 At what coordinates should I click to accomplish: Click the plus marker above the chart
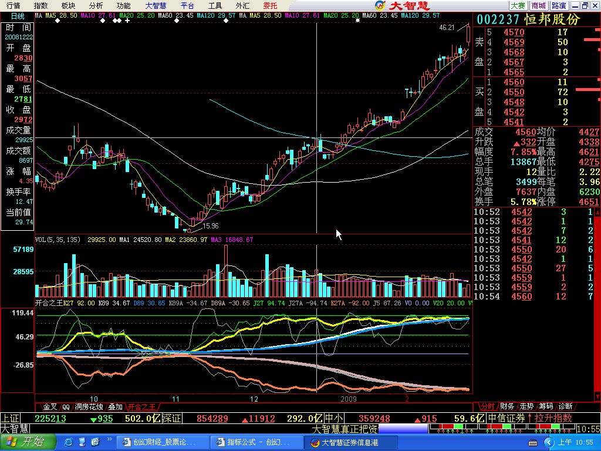127,21
